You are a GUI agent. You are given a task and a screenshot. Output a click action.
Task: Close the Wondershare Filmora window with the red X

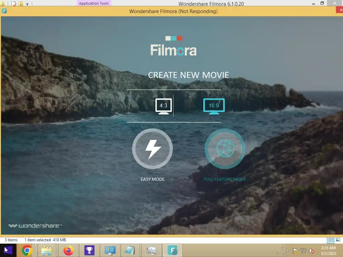tap(340, 10)
